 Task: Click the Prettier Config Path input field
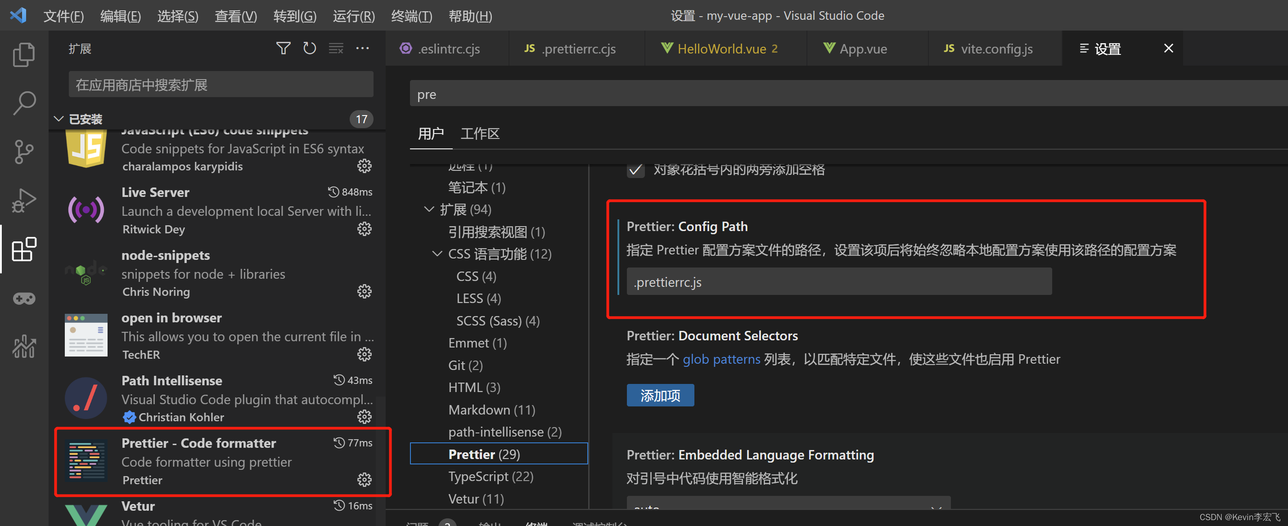[838, 282]
